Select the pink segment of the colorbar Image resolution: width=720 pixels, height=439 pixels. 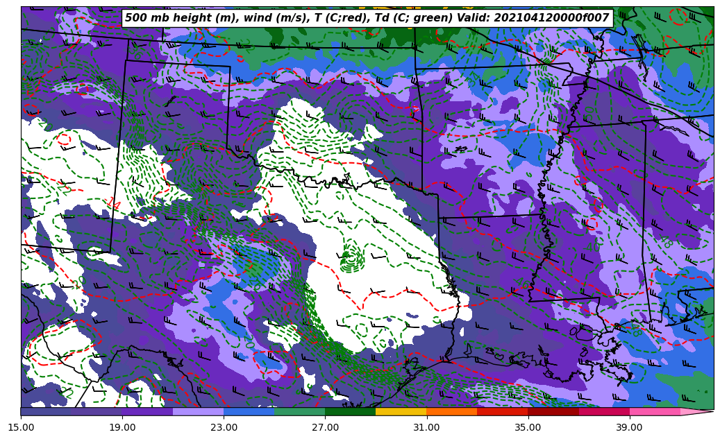click(x=655, y=411)
